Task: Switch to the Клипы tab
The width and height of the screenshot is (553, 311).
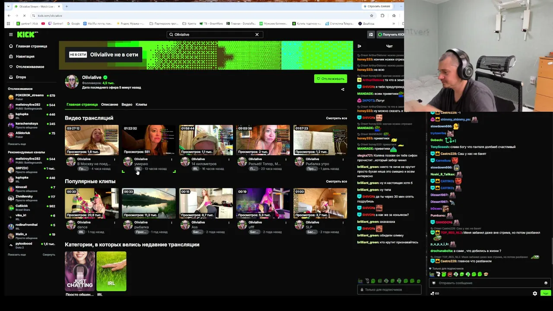Action: 141,105
